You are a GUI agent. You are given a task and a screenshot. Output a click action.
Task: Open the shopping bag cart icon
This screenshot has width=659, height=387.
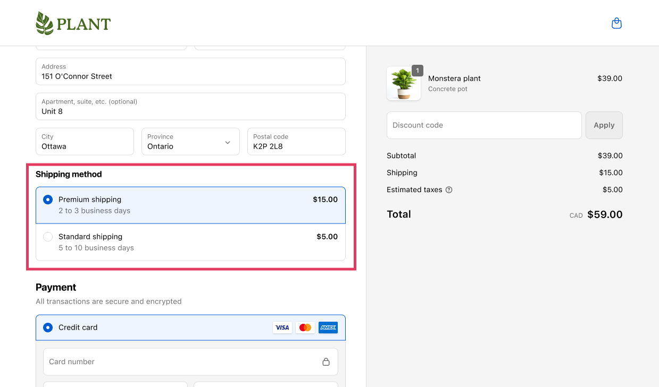(x=616, y=23)
